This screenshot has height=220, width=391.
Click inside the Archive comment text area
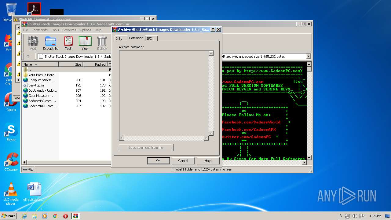coord(164,93)
